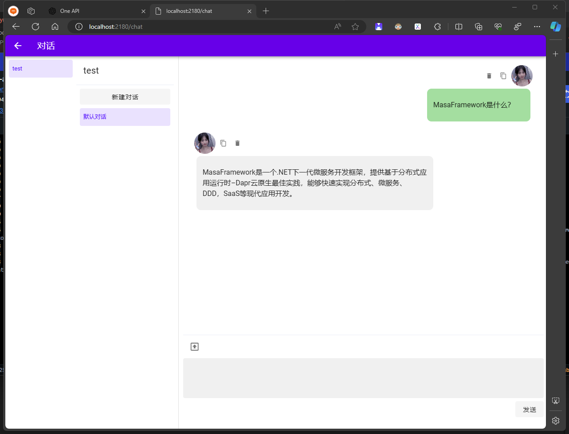Open browser Extensions puzzle icon
Screen dimensions: 569x434
click(x=437, y=27)
